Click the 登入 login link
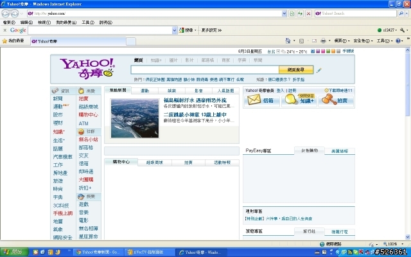This screenshot has width=411, height=257. tap(280, 91)
